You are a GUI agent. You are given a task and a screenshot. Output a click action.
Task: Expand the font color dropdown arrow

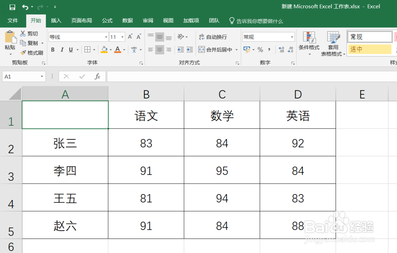click(124, 50)
